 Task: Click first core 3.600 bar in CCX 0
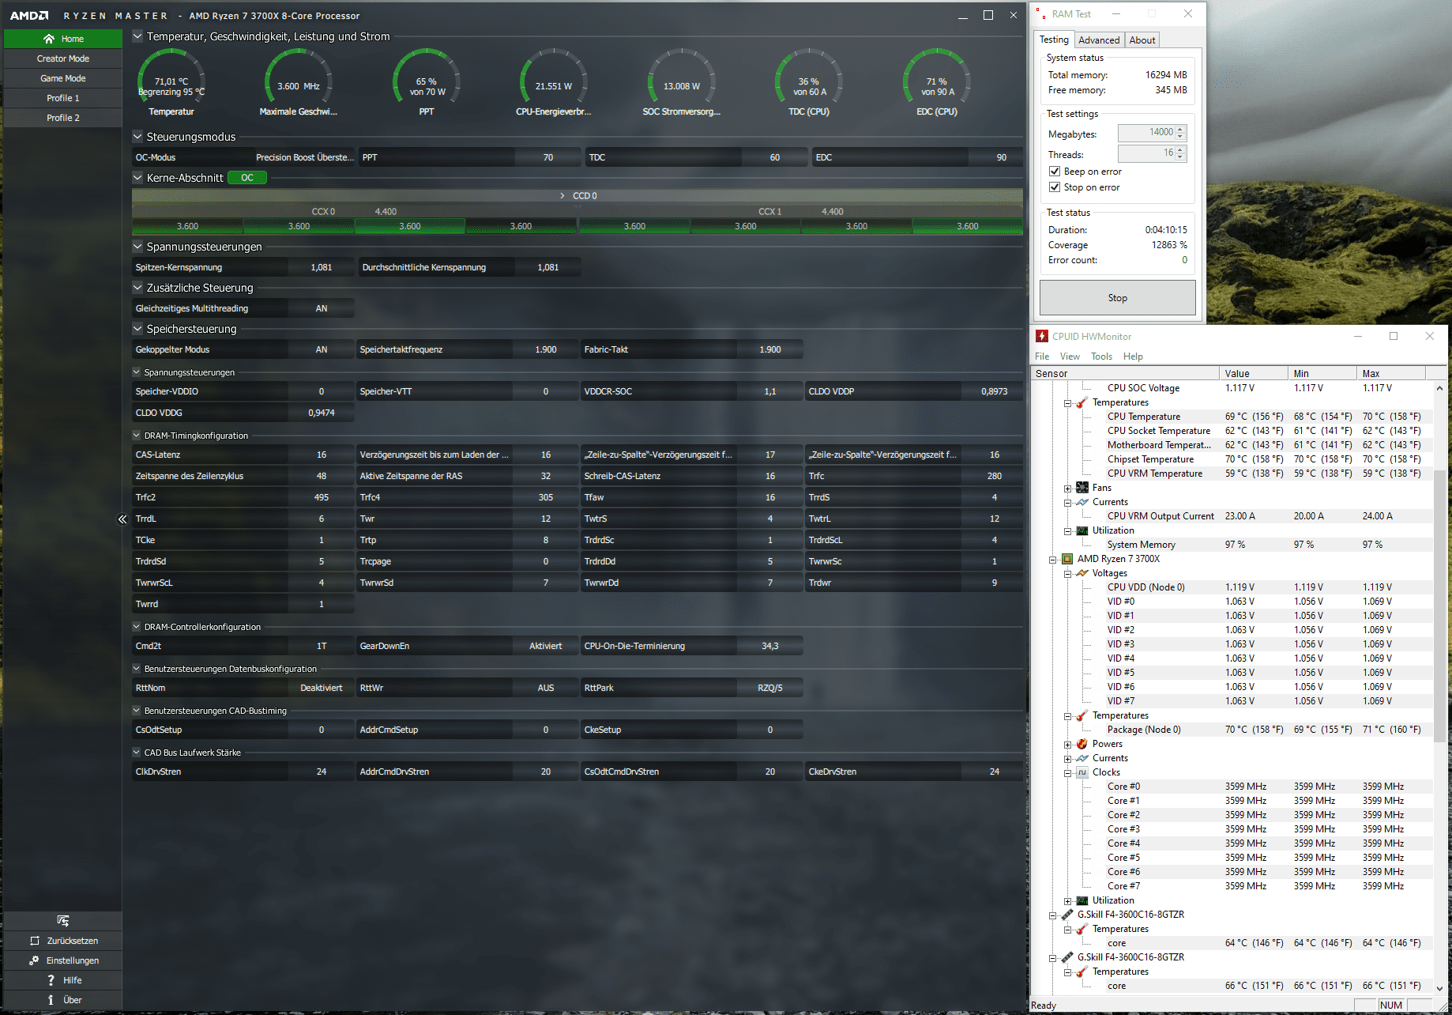tap(187, 226)
